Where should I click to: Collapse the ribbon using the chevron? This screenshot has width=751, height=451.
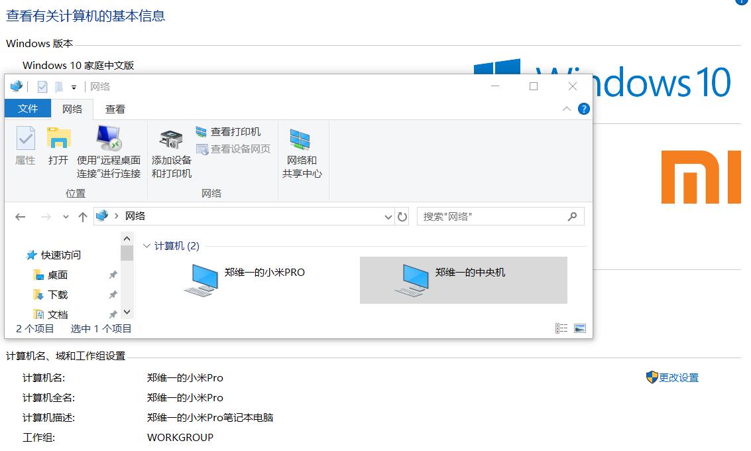567,109
